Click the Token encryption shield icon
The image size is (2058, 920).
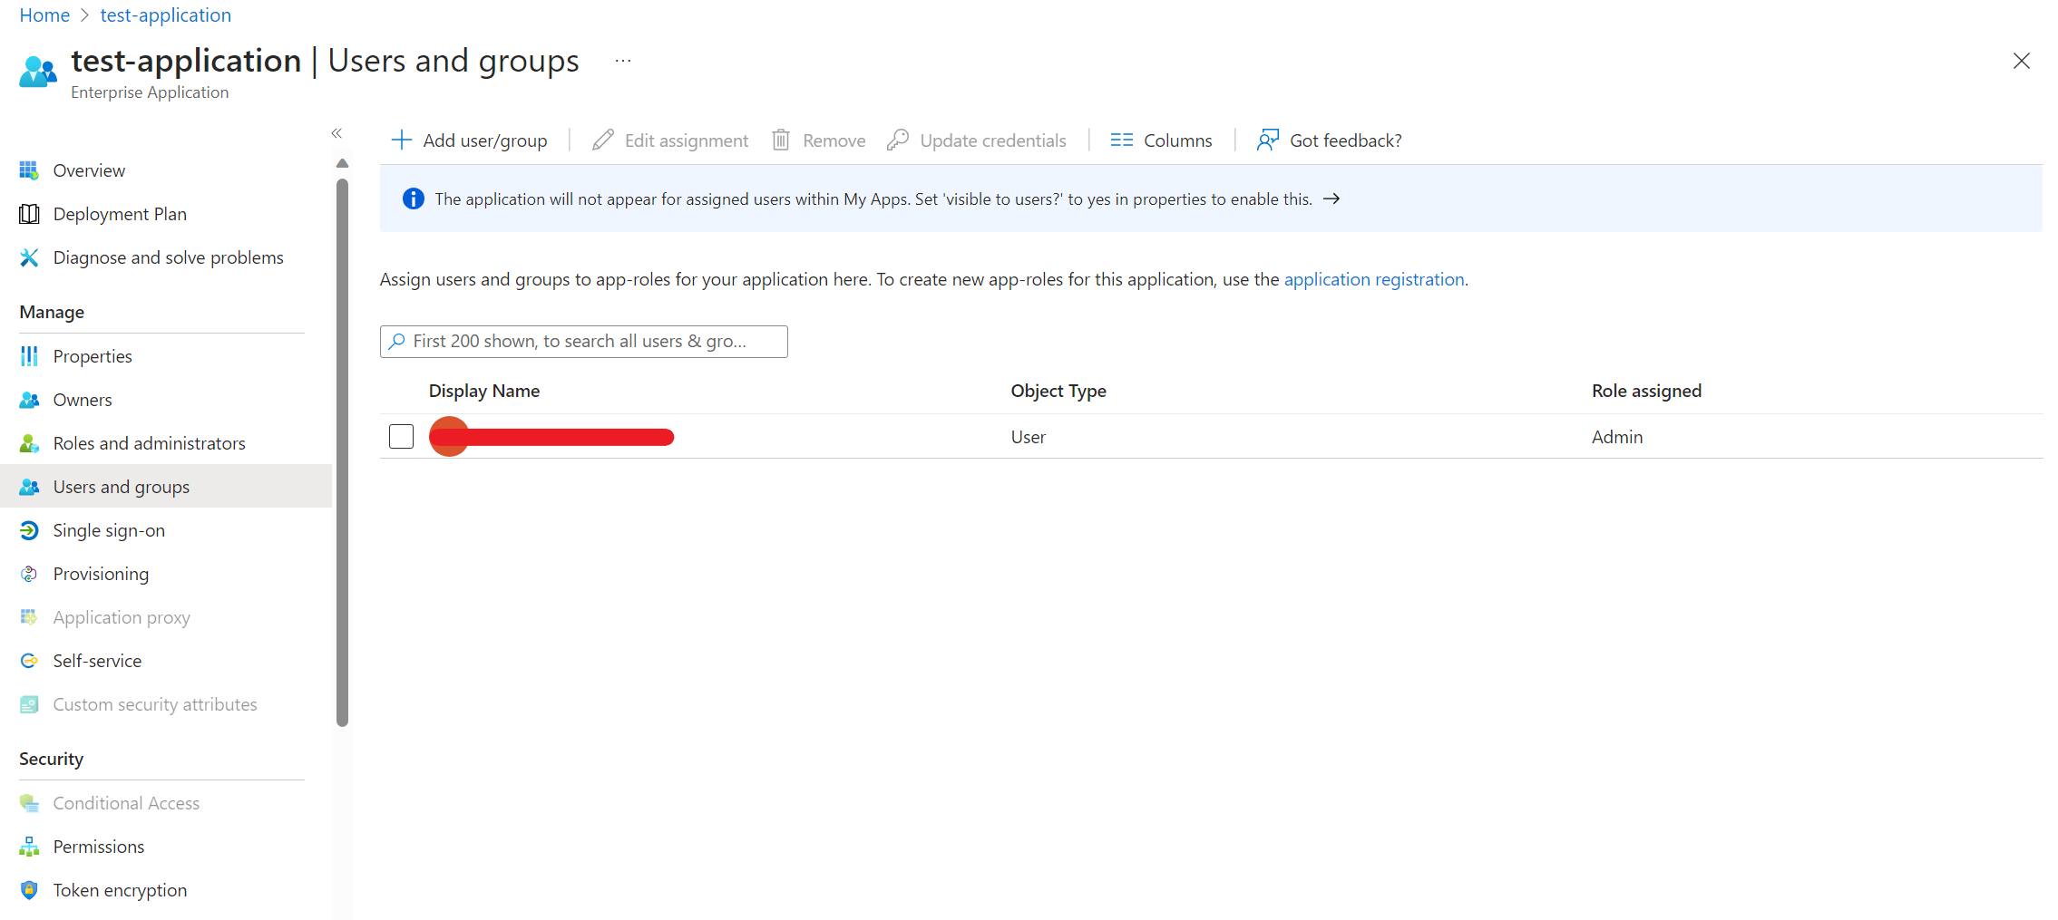click(x=29, y=890)
